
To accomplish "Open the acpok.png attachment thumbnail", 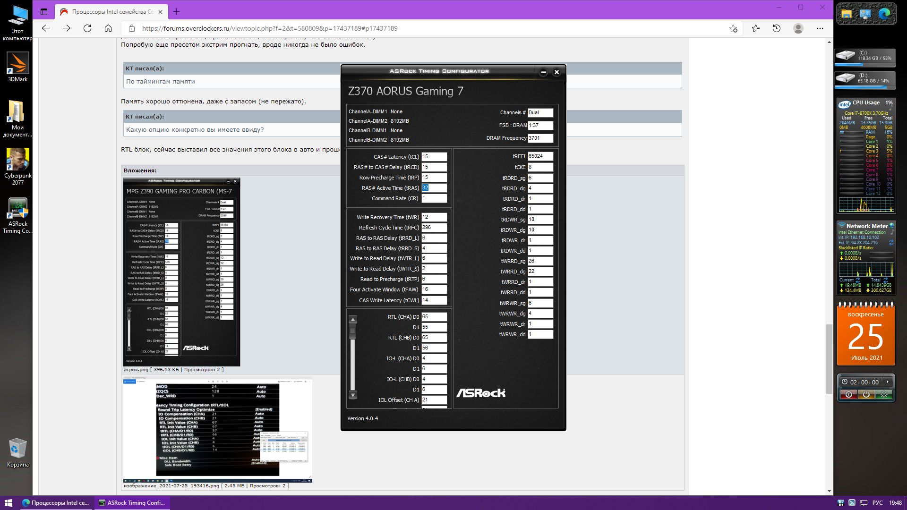I will pos(181,272).
